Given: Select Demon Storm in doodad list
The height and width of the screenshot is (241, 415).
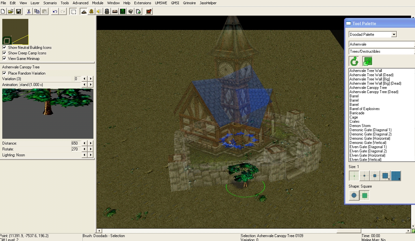Looking at the screenshot, I should [x=360, y=126].
